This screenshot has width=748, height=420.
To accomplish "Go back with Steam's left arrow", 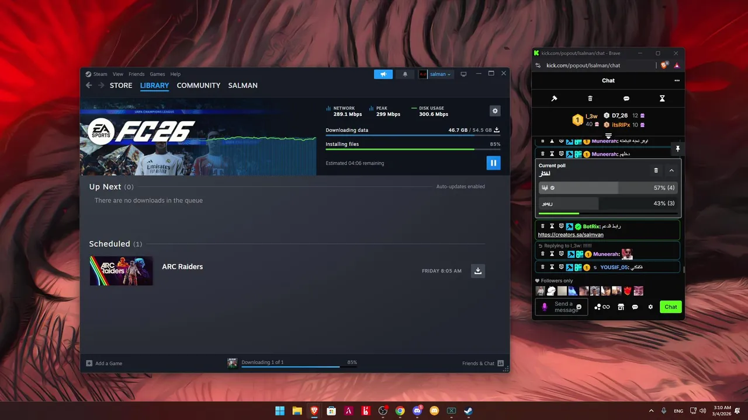I will point(89,85).
